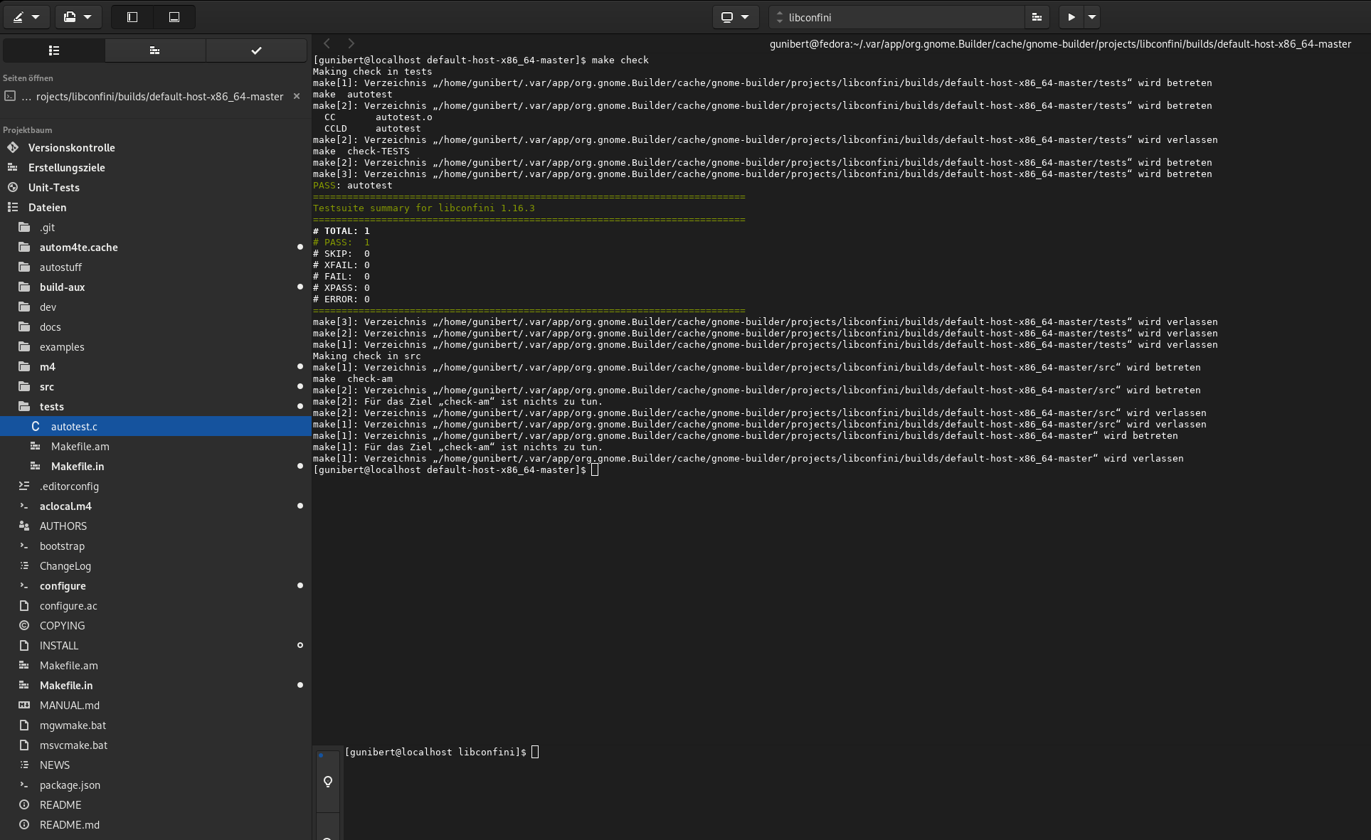
Task: Open the run options dropdown arrow
Action: 1091,17
